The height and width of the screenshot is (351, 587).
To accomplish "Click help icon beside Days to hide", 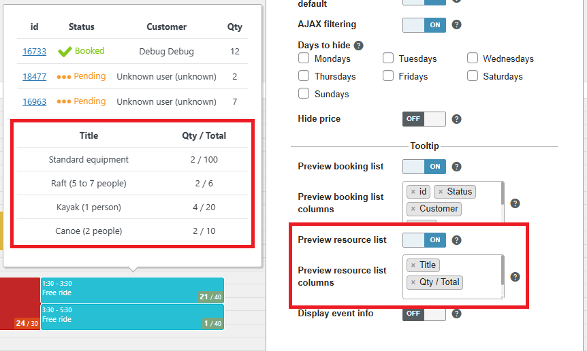I will coord(359,46).
